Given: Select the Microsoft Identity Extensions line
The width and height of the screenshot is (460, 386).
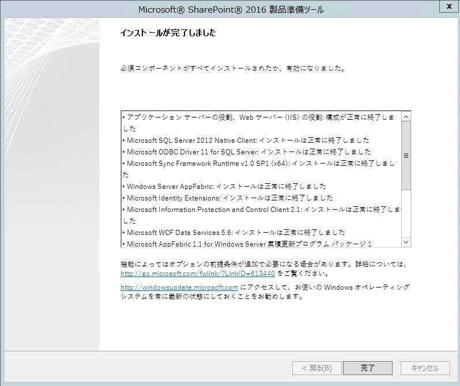Looking at the screenshot, I should [228, 198].
